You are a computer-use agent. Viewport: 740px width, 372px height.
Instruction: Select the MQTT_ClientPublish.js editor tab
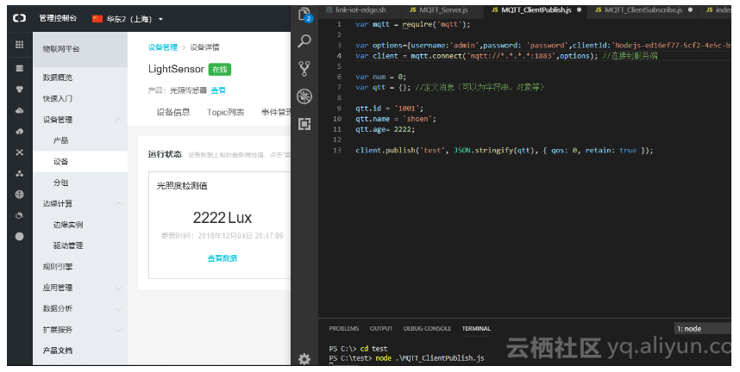[536, 9]
